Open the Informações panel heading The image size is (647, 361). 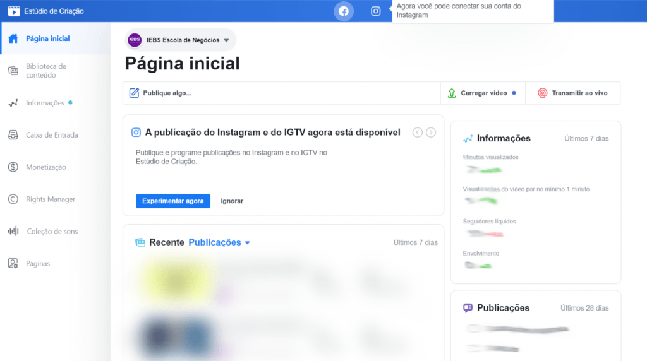coord(504,138)
